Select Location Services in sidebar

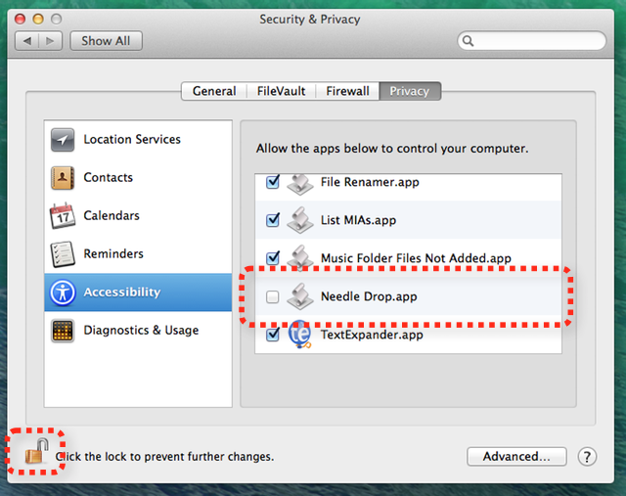[138, 139]
